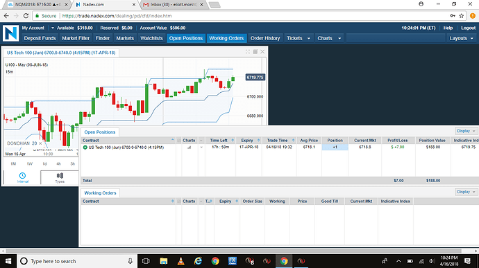Toggle the Working Orders toolbar button
The width and height of the screenshot is (479, 268).
click(226, 38)
